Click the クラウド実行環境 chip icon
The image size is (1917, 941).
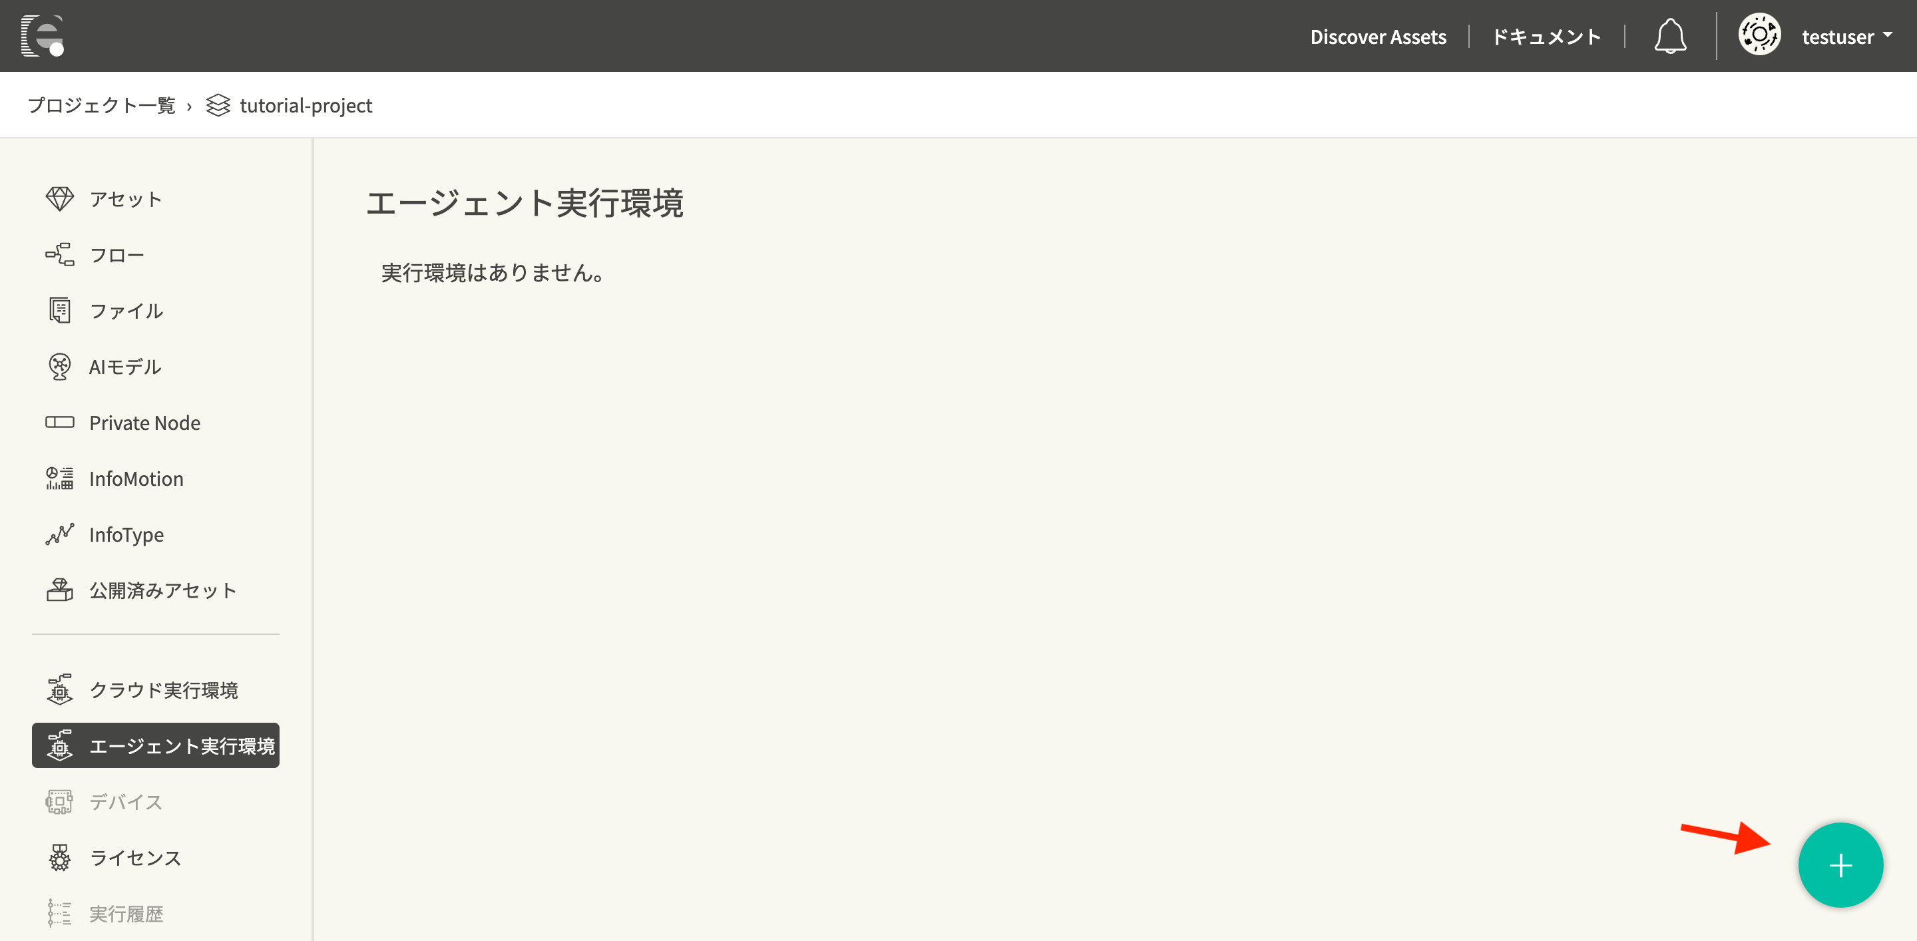pos(59,689)
